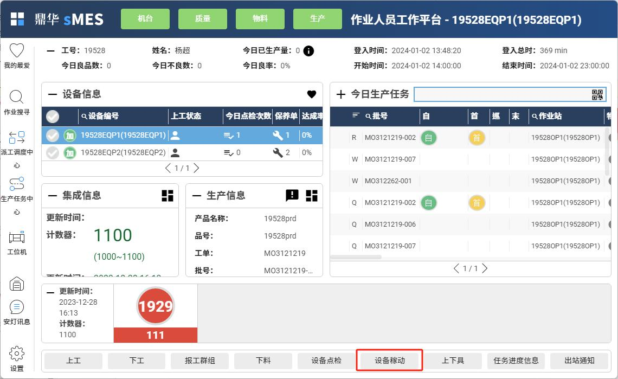Open the 物料 top menu
This screenshot has width=618, height=379.
[260, 18]
